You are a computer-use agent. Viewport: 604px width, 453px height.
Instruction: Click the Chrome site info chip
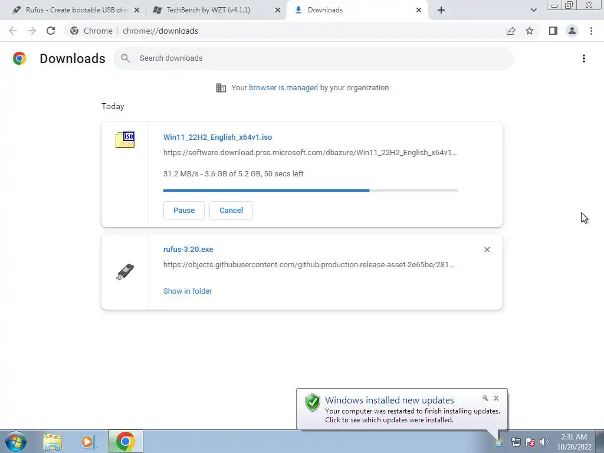pos(91,31)
